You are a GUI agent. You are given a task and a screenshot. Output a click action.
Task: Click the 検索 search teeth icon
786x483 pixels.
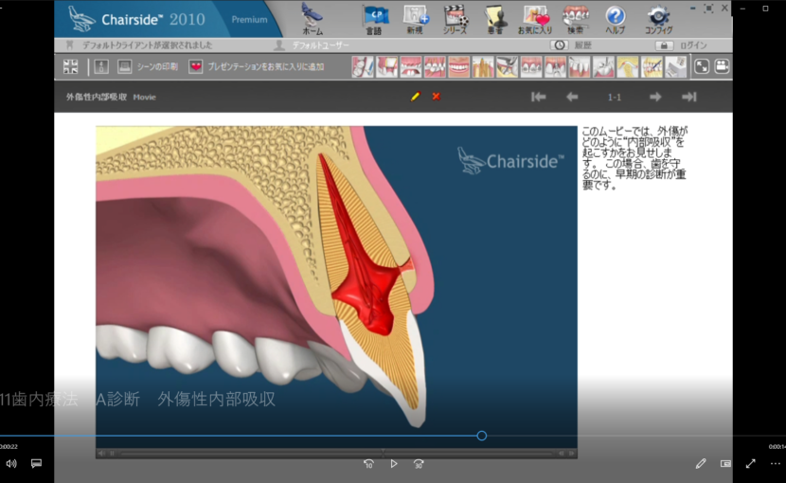(x=576, y=20)
